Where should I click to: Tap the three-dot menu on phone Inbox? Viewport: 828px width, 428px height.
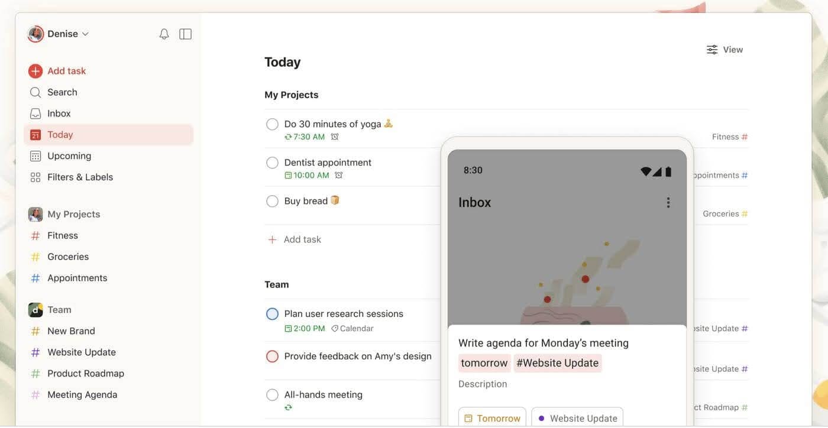click(x=668, y=203)
